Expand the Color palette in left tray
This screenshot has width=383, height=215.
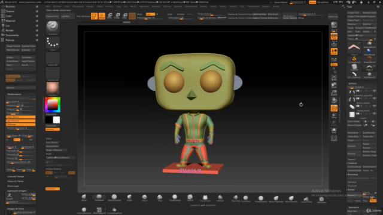(8, 16)
